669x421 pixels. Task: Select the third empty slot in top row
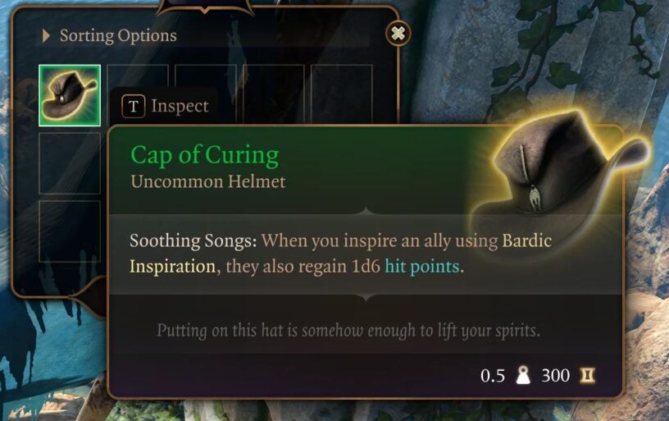click(206, 94)
